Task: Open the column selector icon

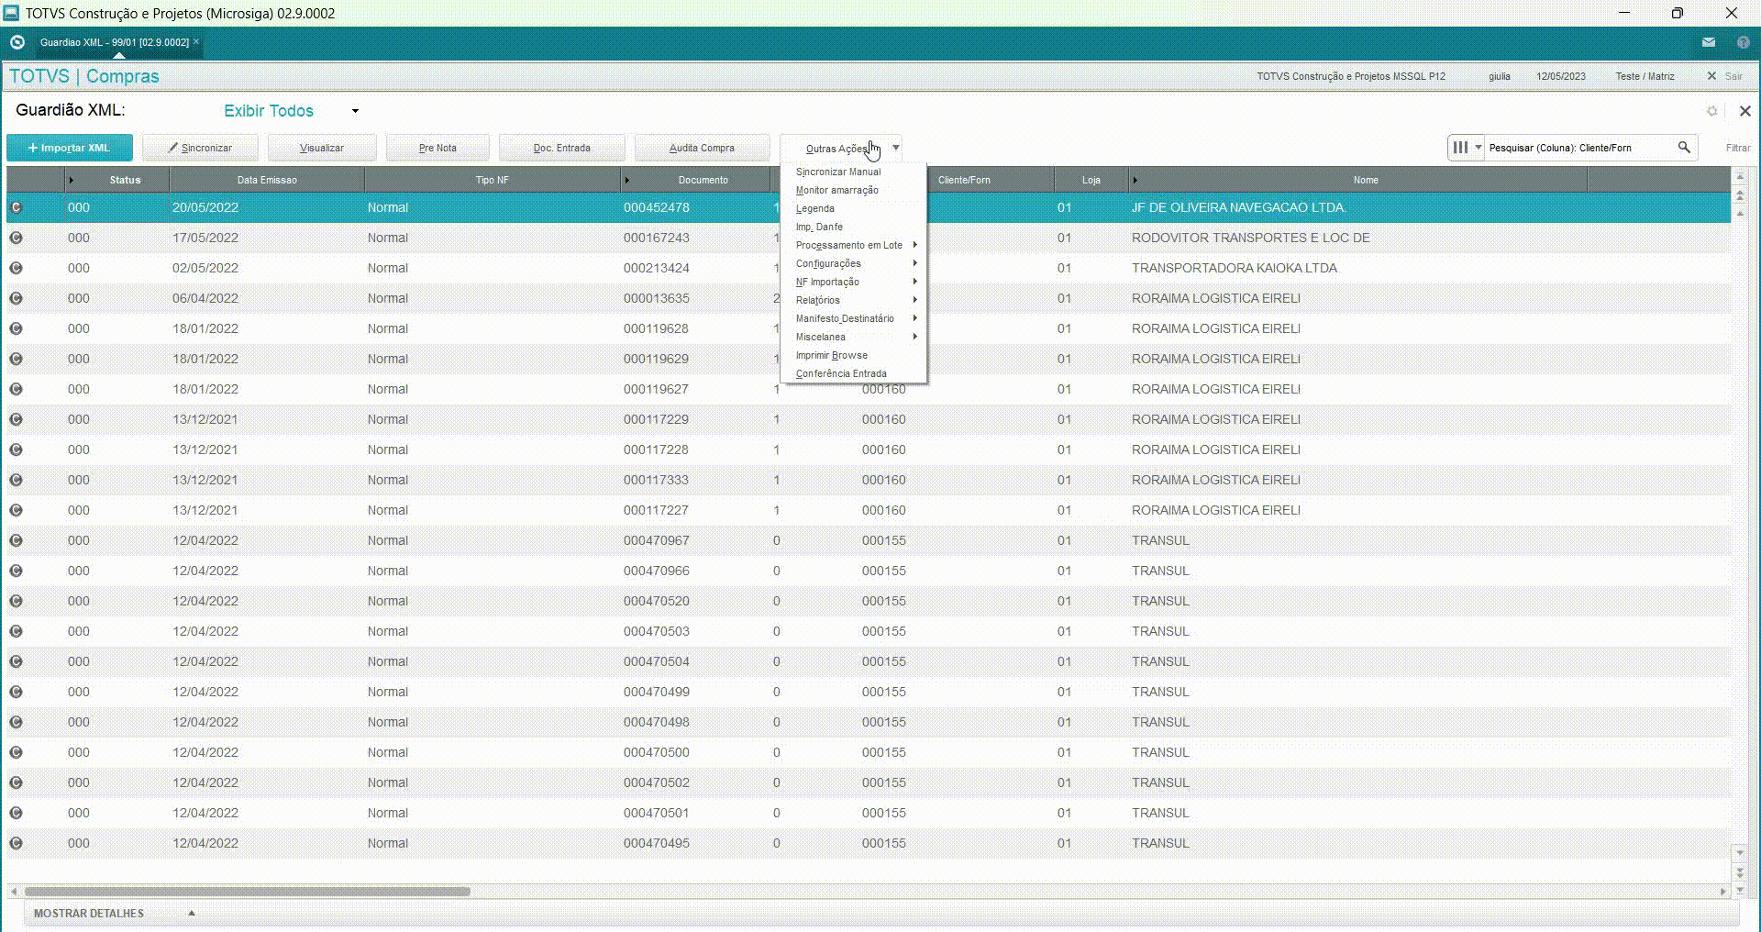Action: coord(1460,147)
